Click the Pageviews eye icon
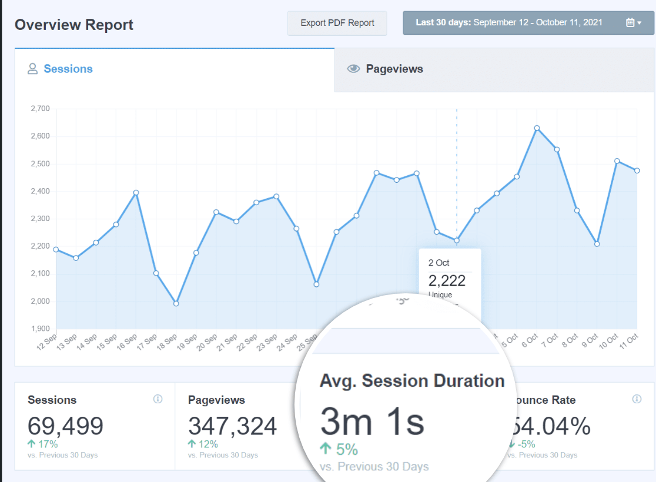 point(353,69)
